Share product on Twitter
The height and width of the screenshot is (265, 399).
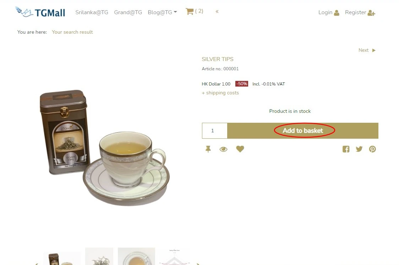[359, 149]
